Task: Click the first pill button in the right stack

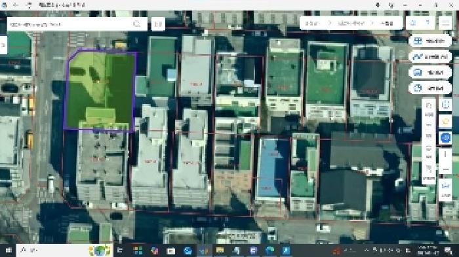Action: pos(430,41)
